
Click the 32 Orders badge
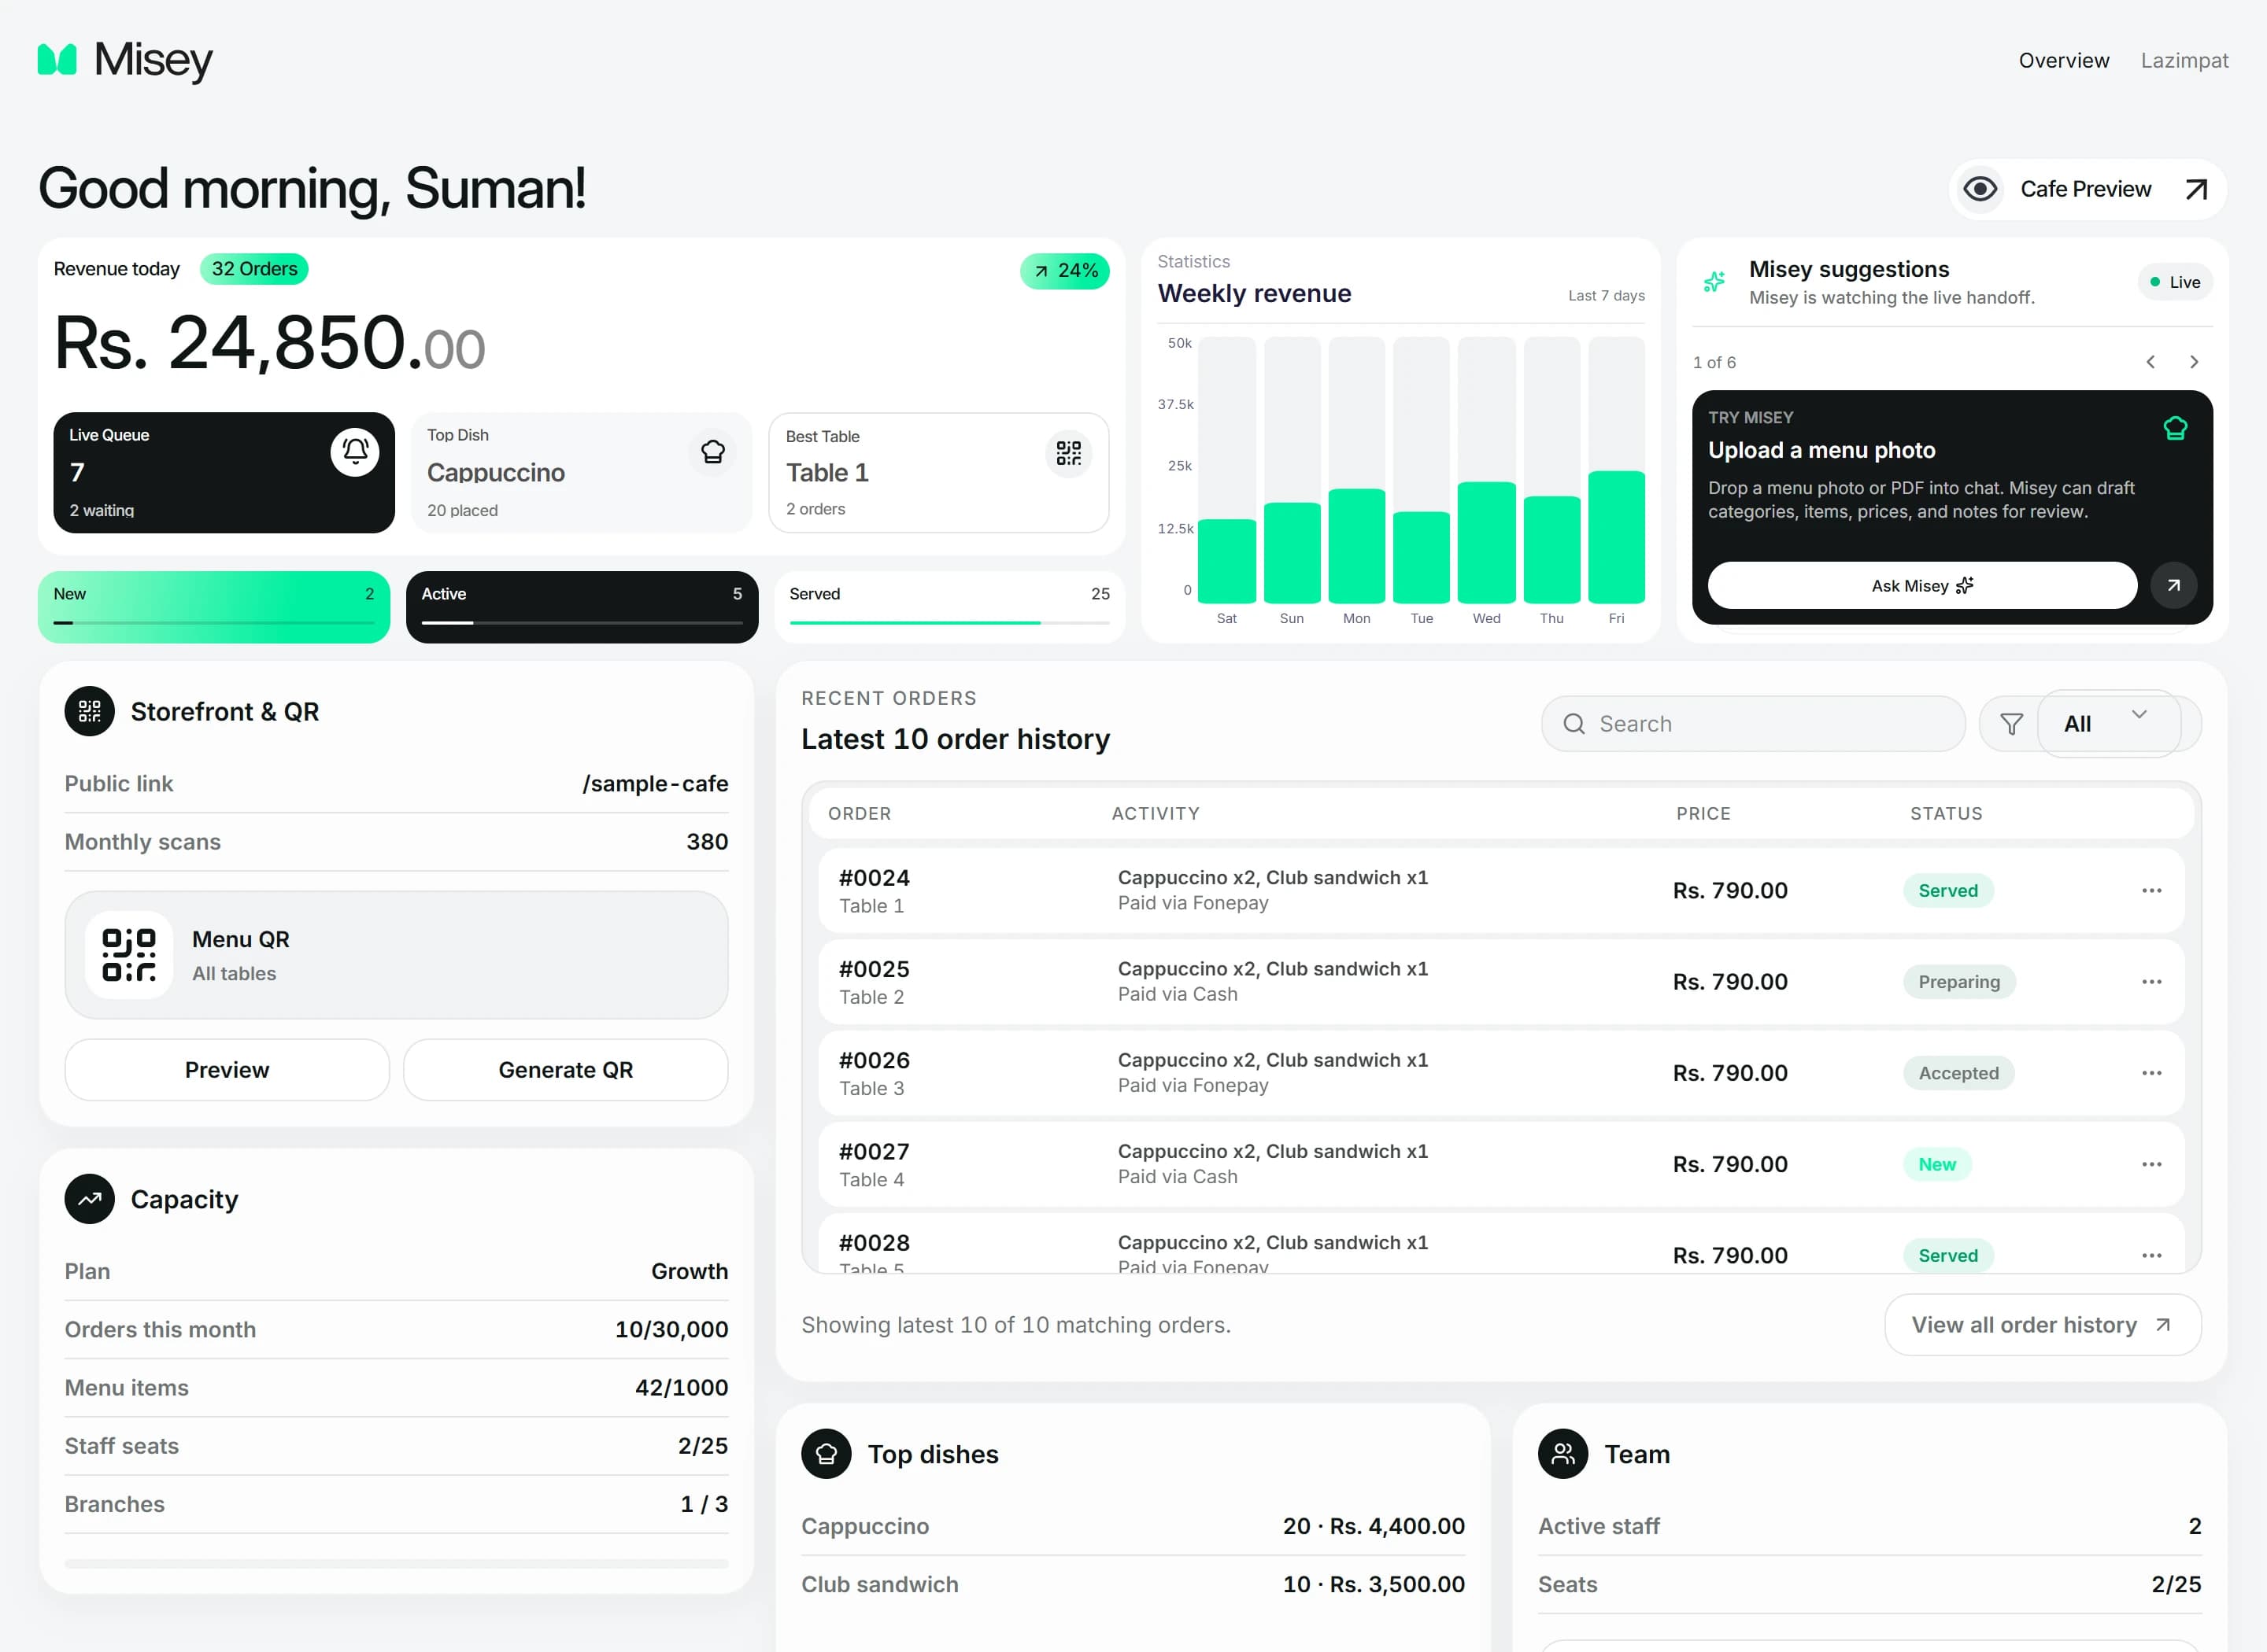pos(254,269)
